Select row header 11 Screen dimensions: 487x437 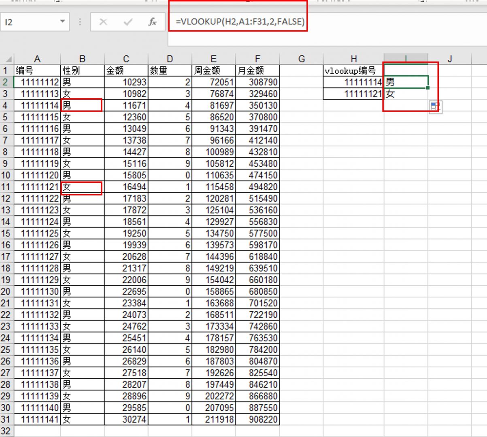point(6,187)
